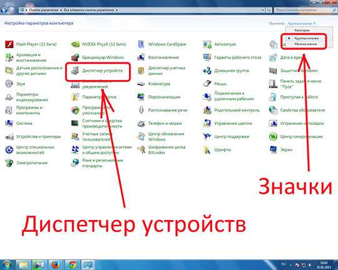The image size is (338, 270).
Task: Open Windows Explorer folder in taskbar
Action: (x=23, y=265)
